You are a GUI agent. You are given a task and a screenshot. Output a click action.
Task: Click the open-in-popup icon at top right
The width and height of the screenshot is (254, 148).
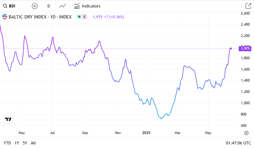pyautogui.click(x=248, y=6)
